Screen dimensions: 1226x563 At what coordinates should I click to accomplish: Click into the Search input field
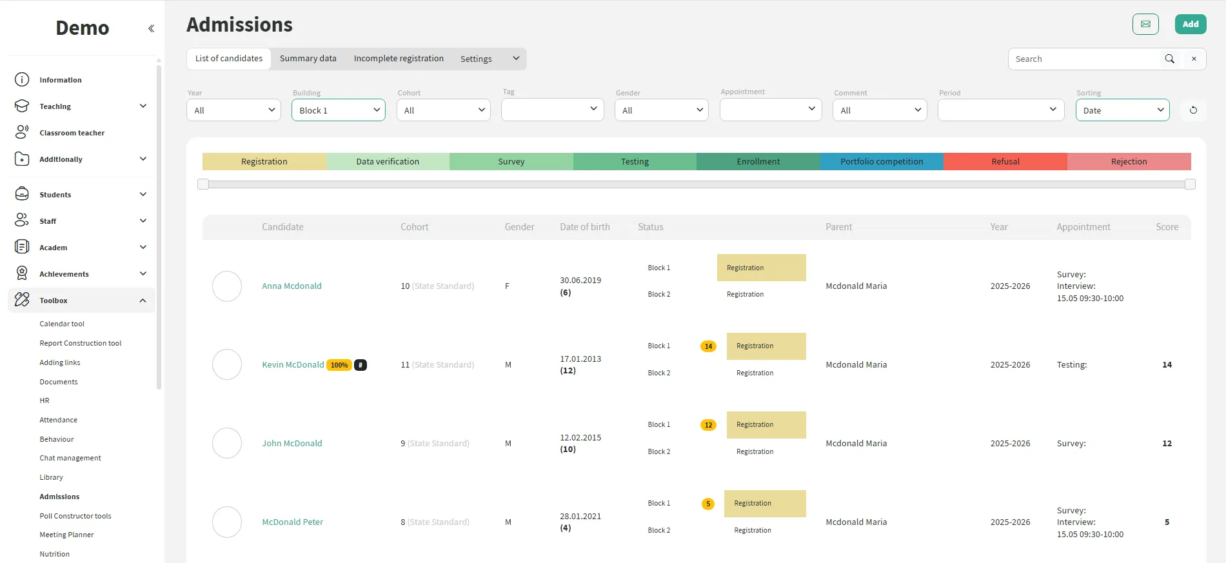(x=1083, y=59)
